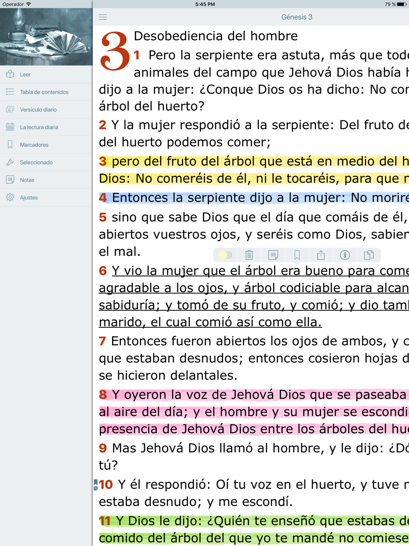Share the selected verse via share icon
The width and height of the screenshot is (409, 546).
pos(321,255)
